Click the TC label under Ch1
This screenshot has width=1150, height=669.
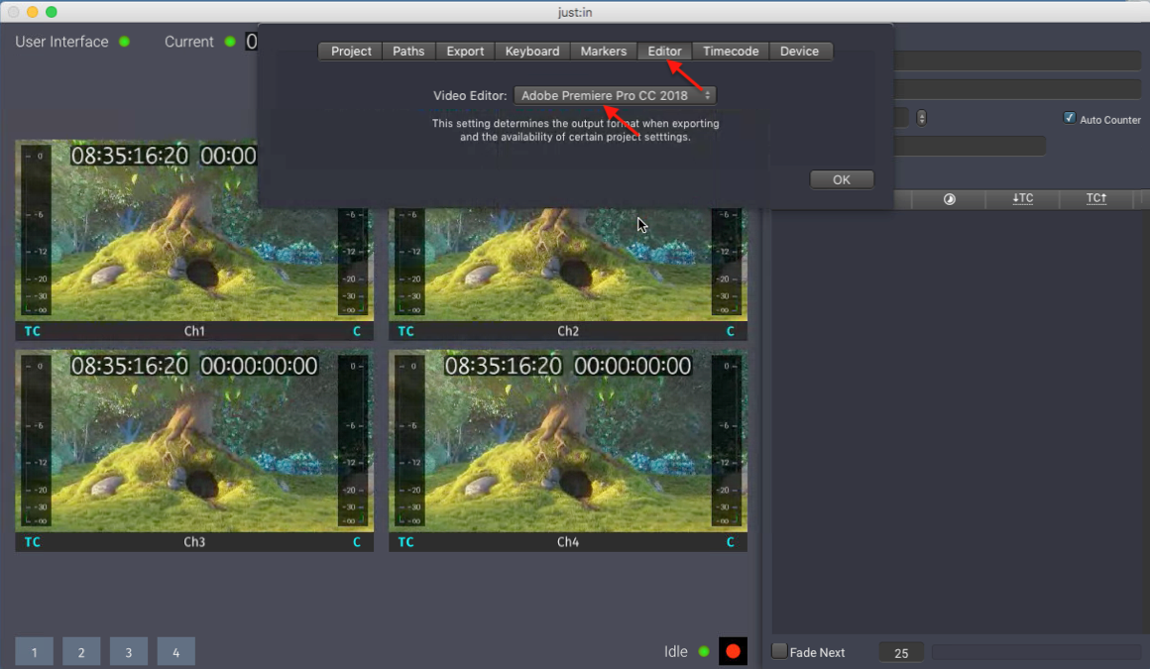(33, 332)
